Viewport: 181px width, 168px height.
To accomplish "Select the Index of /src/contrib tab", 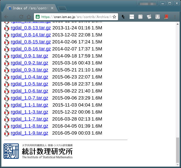I will coord(30,8).
